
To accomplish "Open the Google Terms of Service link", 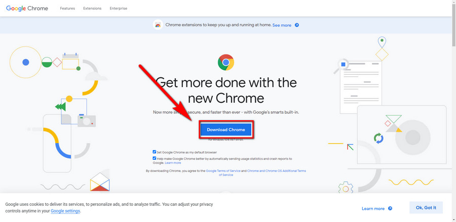I will click(223, 171).
